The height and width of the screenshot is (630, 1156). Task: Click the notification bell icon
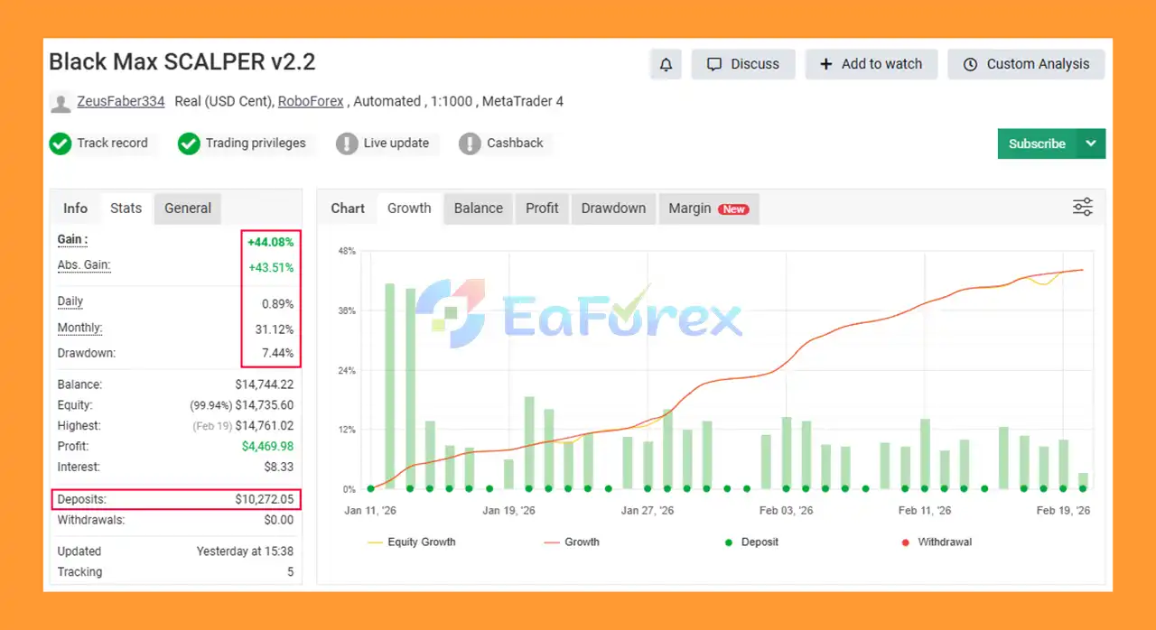click(x=666, y=64)
